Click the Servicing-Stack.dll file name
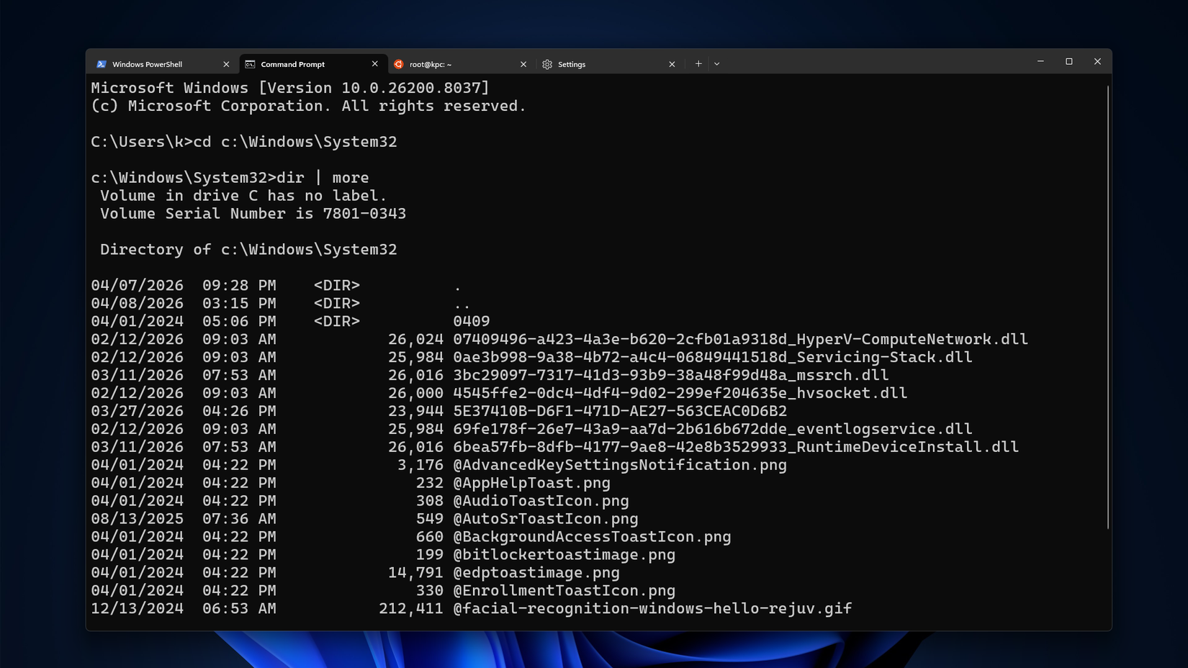1188x668 pixels. click(x=713, y=357)
